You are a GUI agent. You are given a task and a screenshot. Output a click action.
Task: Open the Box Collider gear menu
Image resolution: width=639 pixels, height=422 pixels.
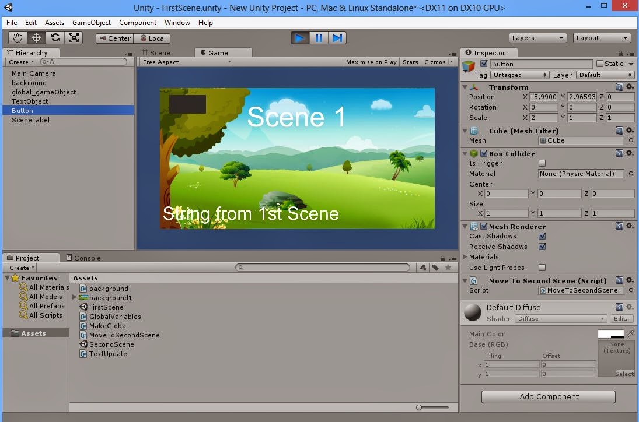pos(628,153)
